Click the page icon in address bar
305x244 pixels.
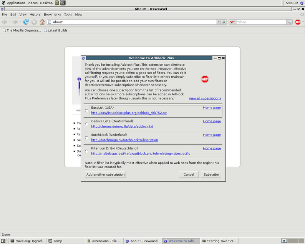[50, 22]
